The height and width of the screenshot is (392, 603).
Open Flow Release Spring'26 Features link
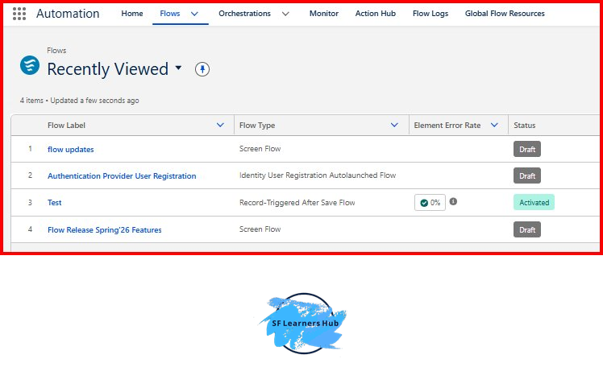coord(105,230)
